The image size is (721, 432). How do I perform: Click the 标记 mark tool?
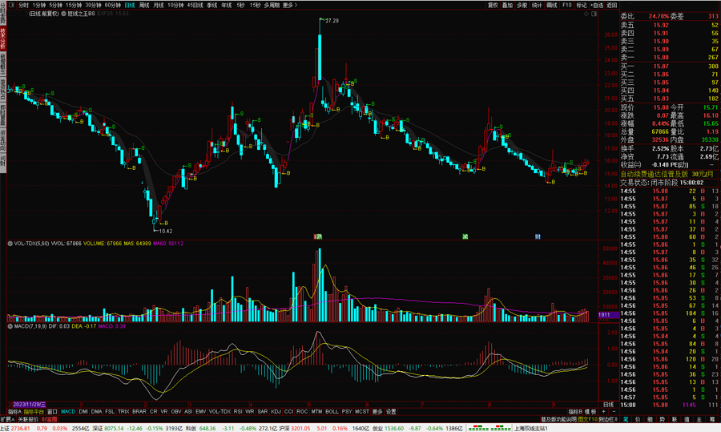click(582, 5)
